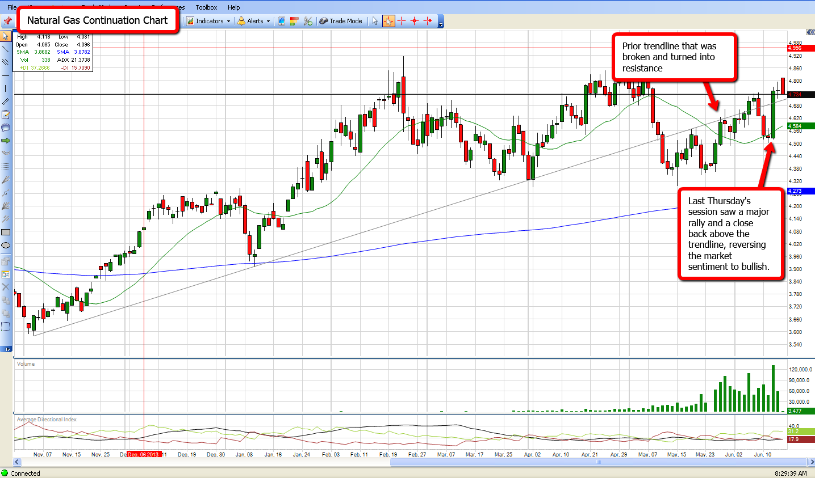Image resolution: width=815 pixels, height=478 pixels.
Task: Toggle the highlighted crosshair pointer mode
Action: [x=388, y=21]
